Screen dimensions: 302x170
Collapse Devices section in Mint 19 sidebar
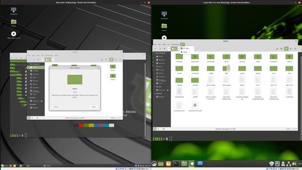pos(29,98)
